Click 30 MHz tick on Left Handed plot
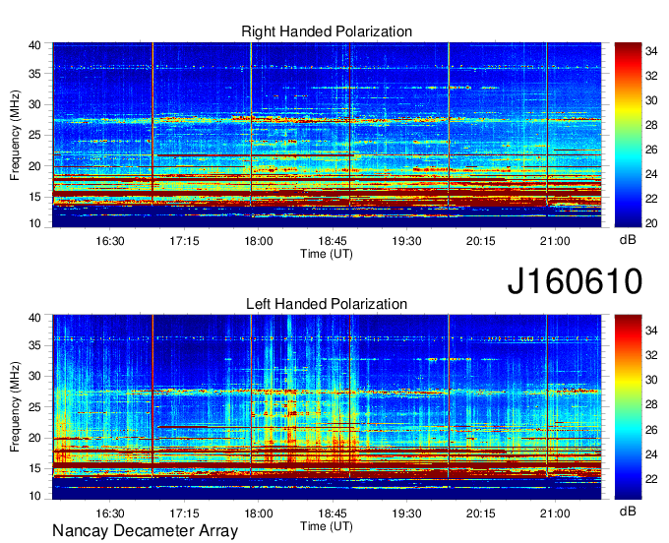 (x=34, y=376)
